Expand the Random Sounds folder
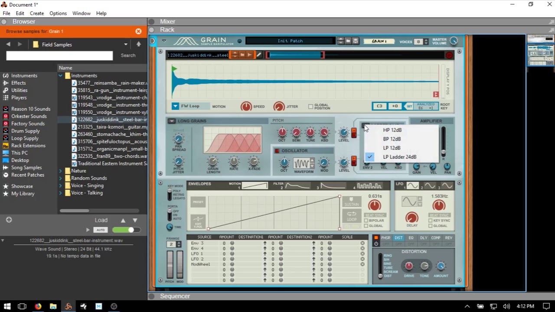The width and height of the screenshot is (555, 312). click(x=61, y=178)
